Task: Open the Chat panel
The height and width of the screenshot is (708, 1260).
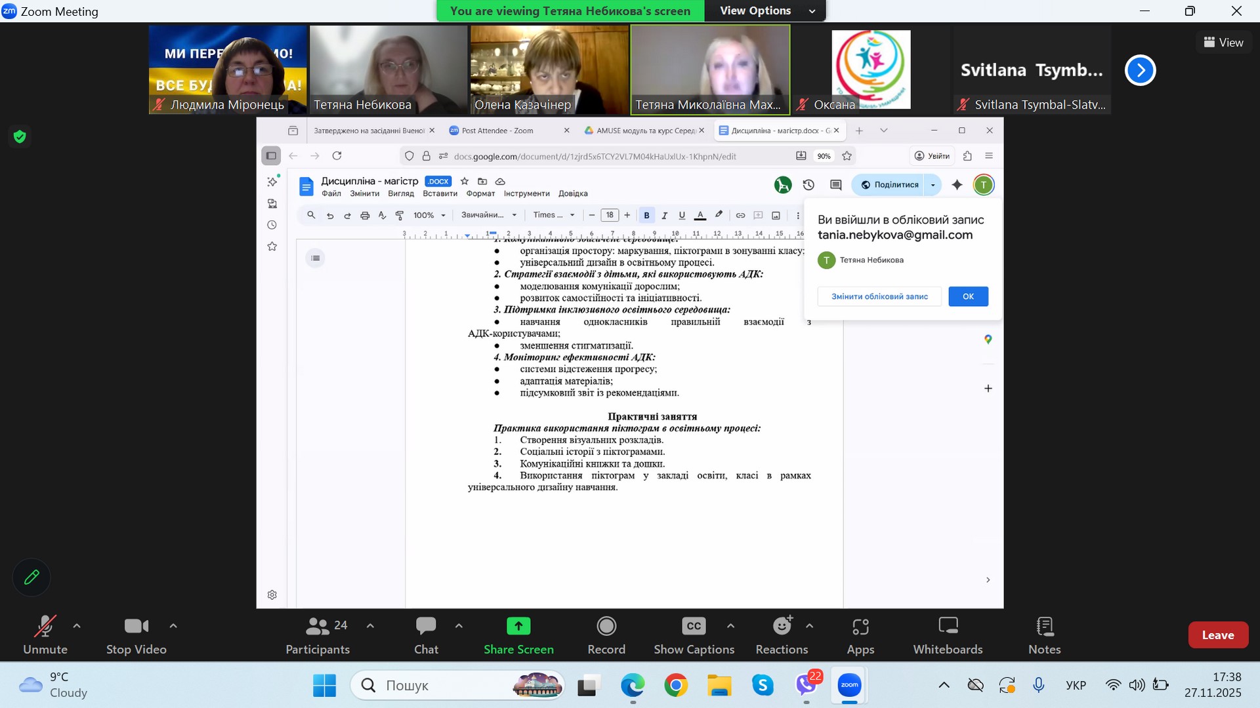Action: pos(426,635)
